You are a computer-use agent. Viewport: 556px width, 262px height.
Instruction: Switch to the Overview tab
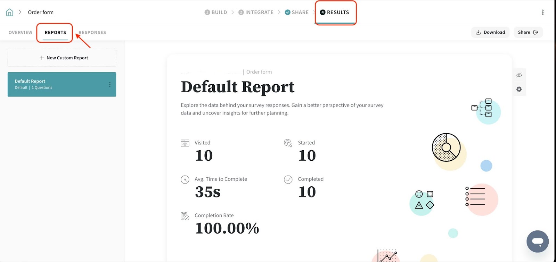point(21,33)
